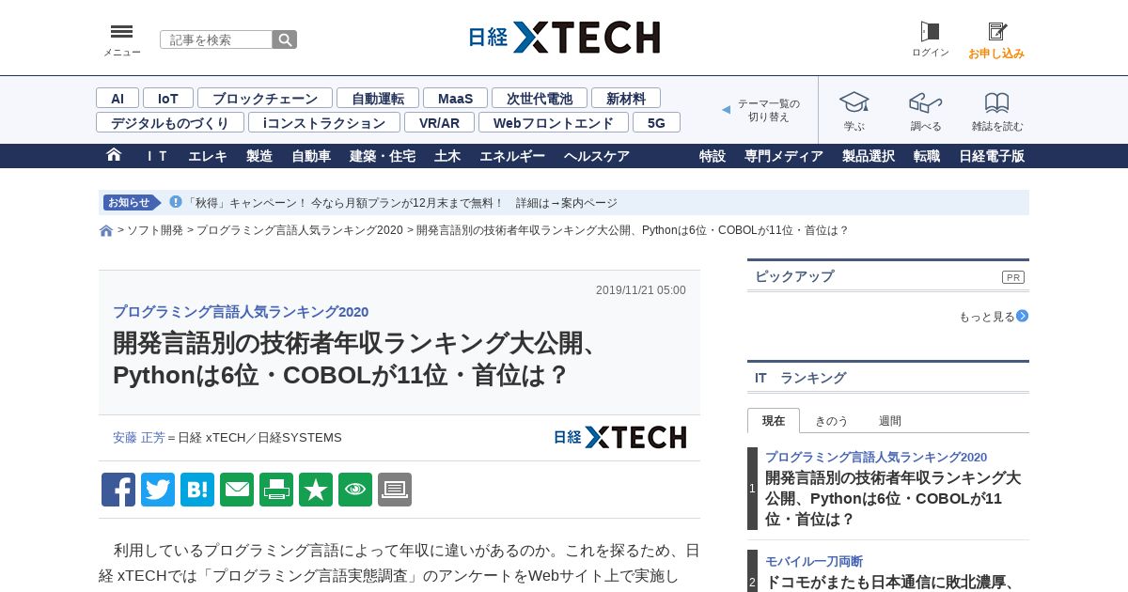
Task: Click the blue series title above the headline
Action: (x=241, y=312)
